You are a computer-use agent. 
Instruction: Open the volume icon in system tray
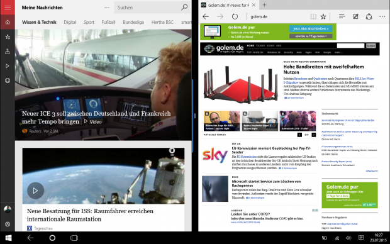(348, 238)
